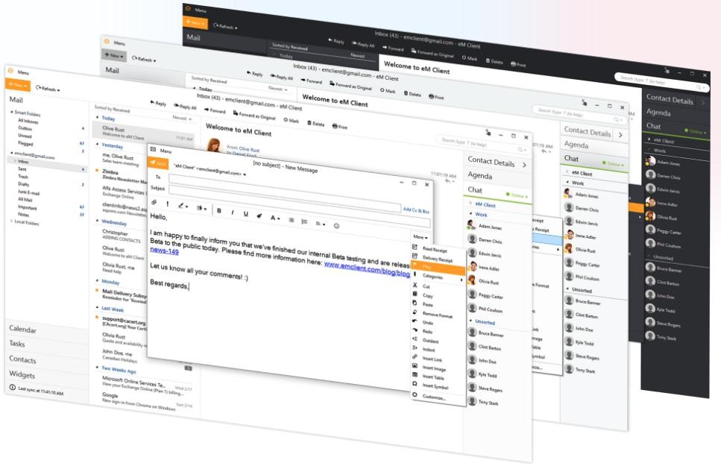Screen dimensions: 721x469
Task: Toggle Italic formatting in the compose toolbar
Action: pos(232,213)
